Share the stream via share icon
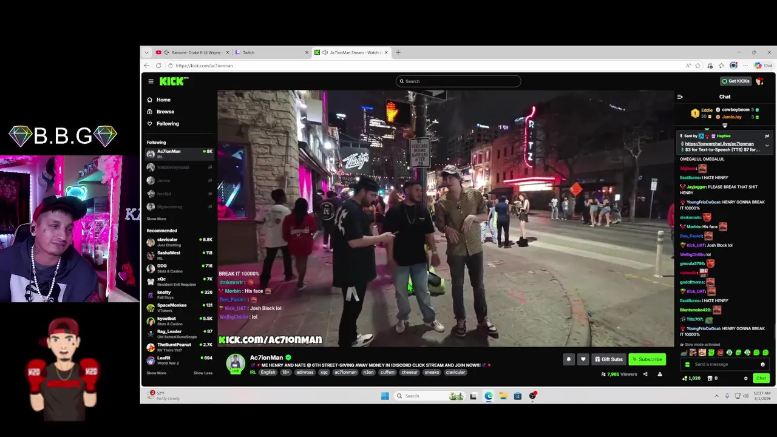Image resolution: width=777 pixels, height=437 pixels. click(x=645, y=374)
